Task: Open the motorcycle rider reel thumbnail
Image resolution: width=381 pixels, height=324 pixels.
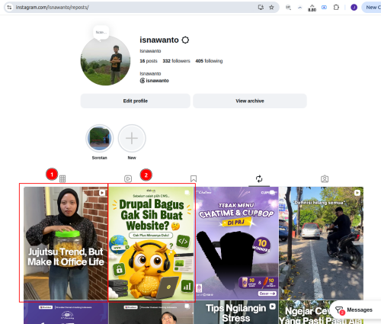Action: [322, 243]
